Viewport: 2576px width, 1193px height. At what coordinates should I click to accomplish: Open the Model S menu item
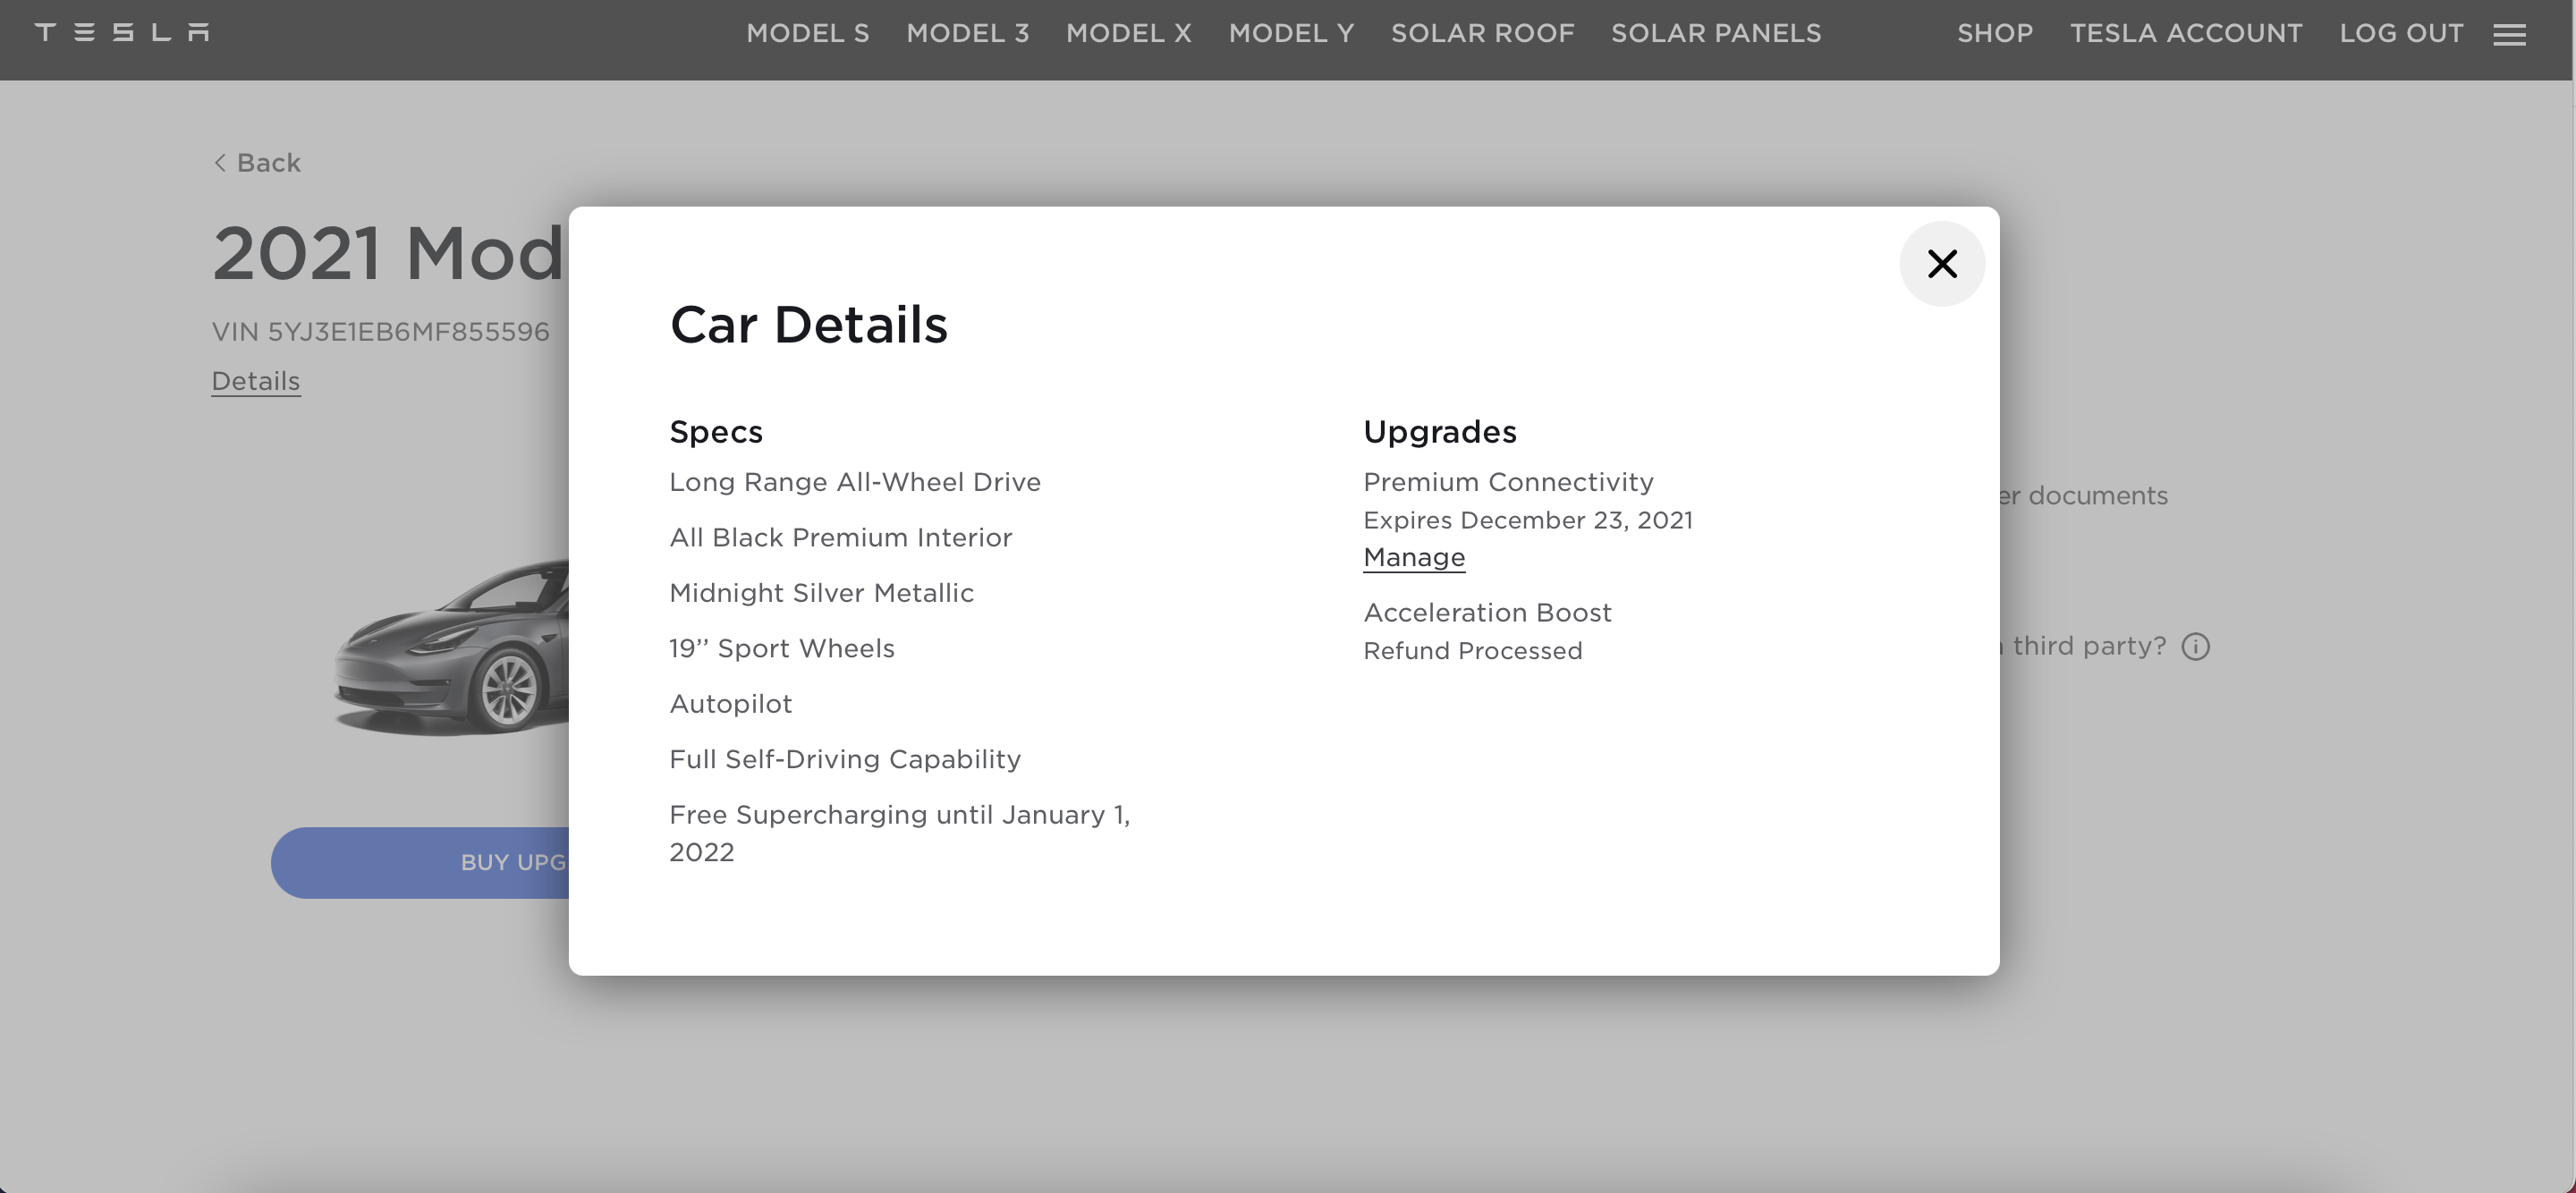807,33
